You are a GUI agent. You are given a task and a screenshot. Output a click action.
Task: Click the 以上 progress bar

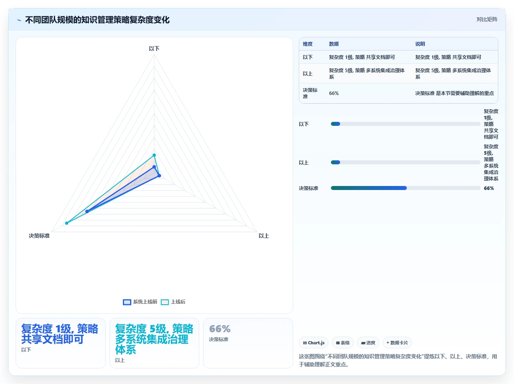click(x=406, y=162)
